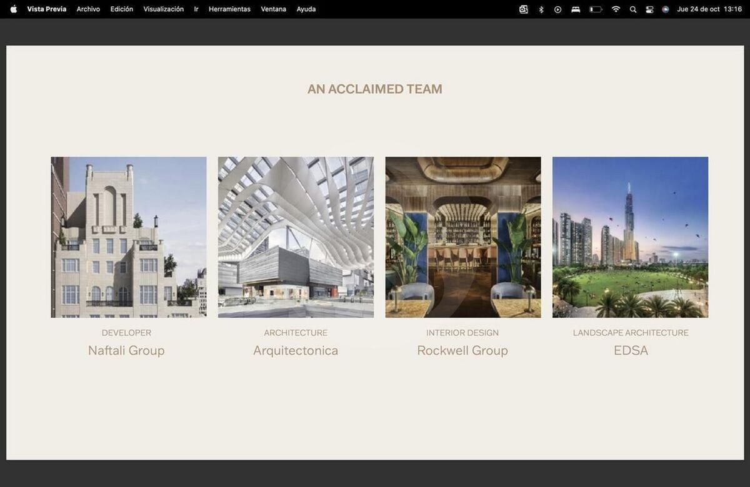Open the Edición menu
Image resolution: width=750 pixels, height=487 pixels.
(x=122, y=9)
